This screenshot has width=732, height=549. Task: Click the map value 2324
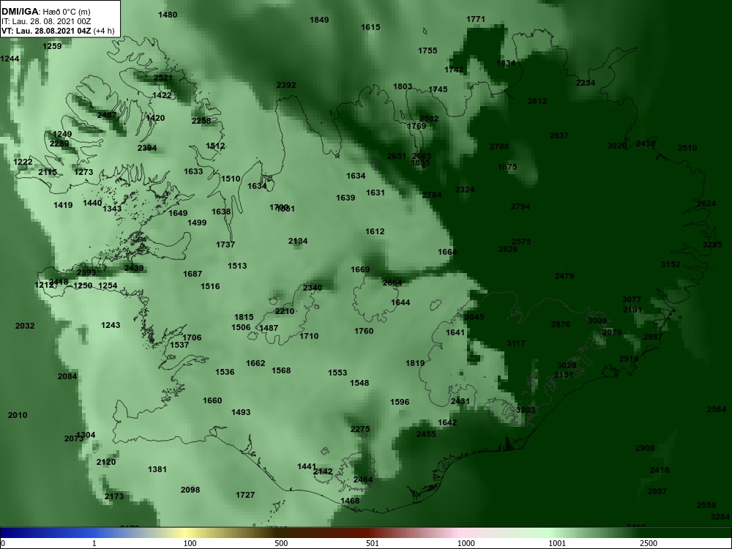click(x=465, y=190)
